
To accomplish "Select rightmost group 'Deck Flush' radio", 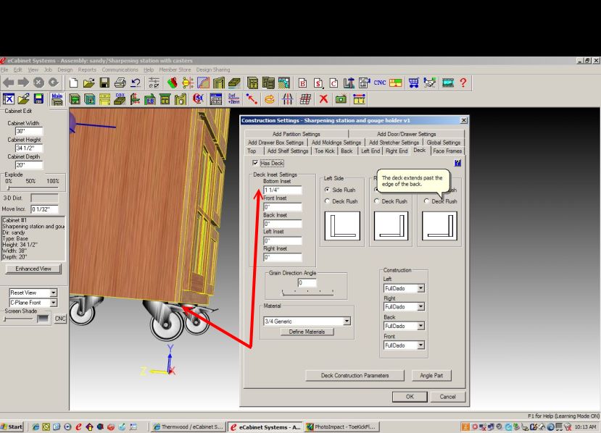I will coord(426,201).
